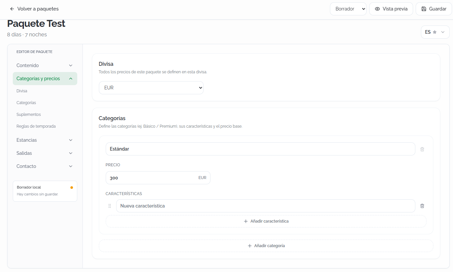Open the Categorías y precios menu item

(x=45, y=79)
